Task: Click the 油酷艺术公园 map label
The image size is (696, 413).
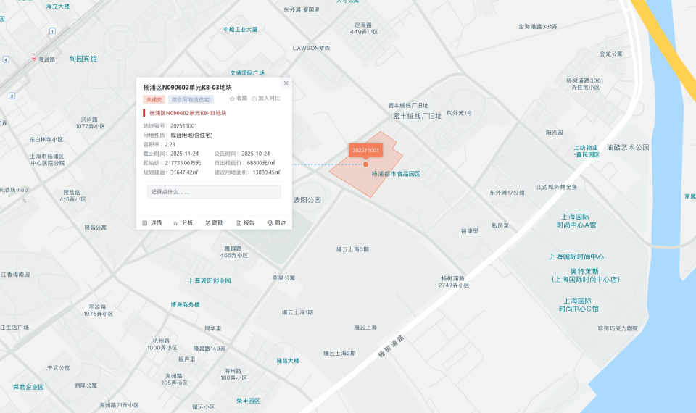Action: [x=628, y=147]
